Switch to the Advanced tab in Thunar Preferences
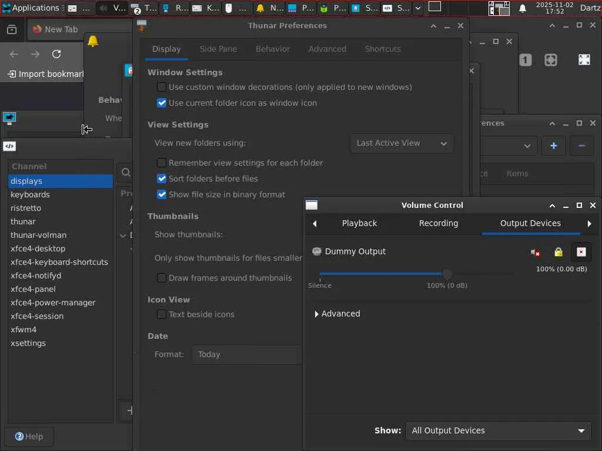The image size is (602, 451). click(x=327, y=49)
